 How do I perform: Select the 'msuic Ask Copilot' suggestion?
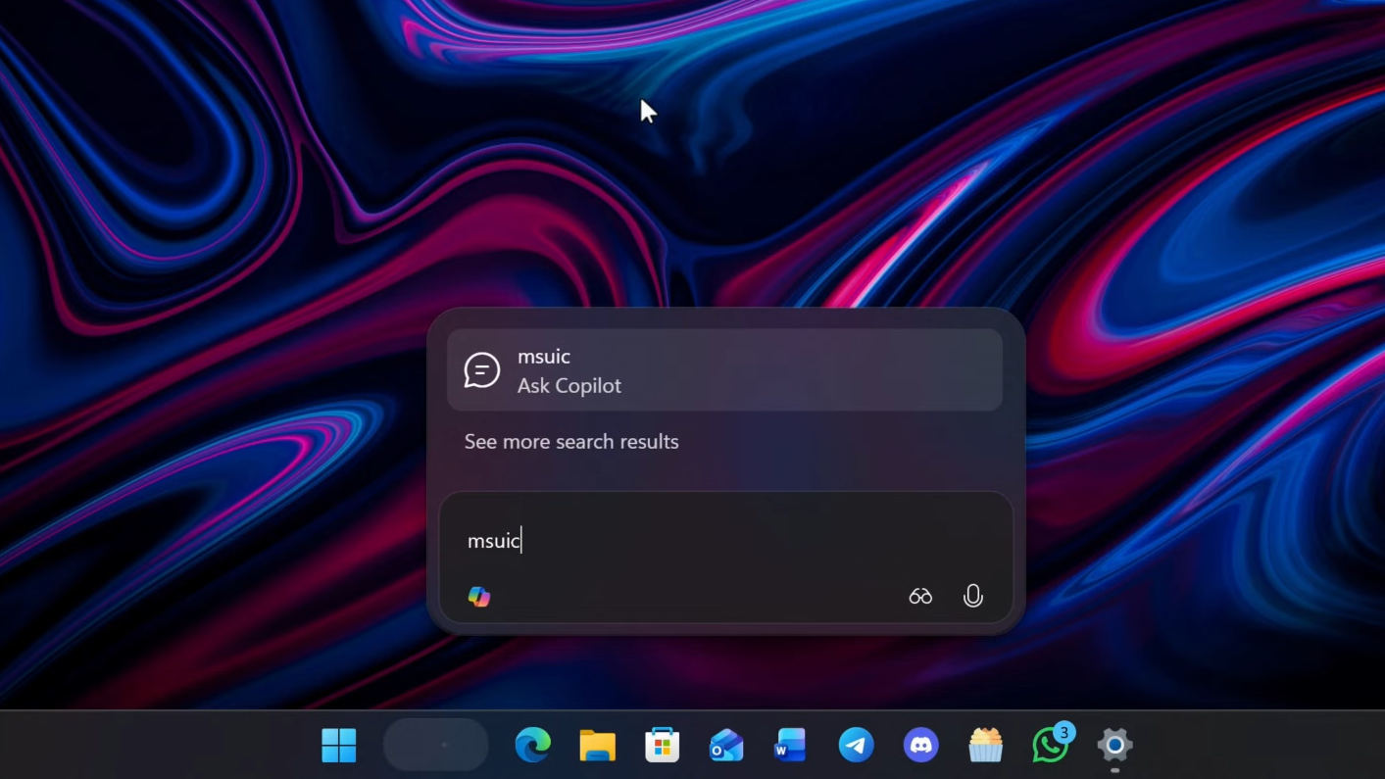coord(724,370)
